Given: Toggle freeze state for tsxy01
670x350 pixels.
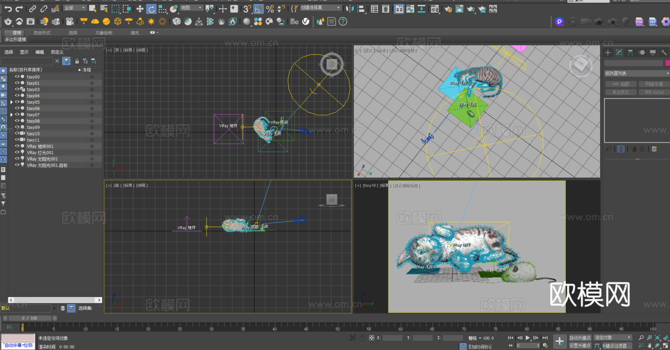Looking at the screenshot, I should (92, 83).
